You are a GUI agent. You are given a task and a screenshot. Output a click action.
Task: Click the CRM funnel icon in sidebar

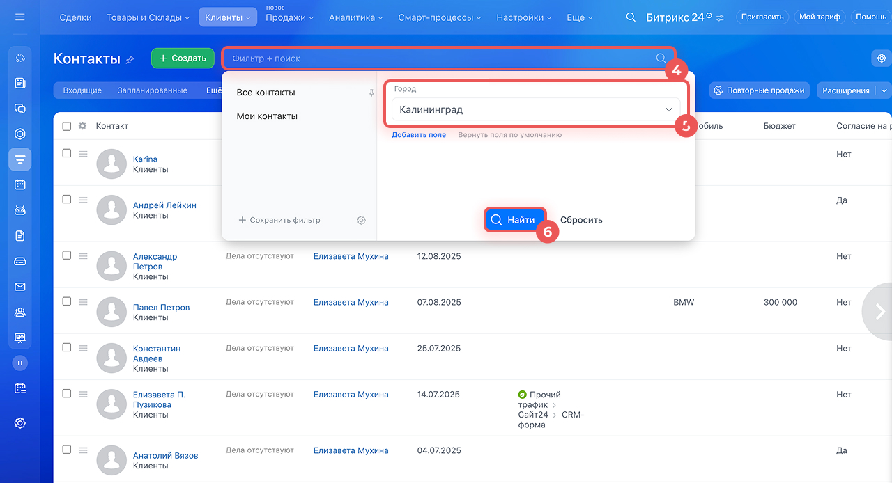click(20, 159)
